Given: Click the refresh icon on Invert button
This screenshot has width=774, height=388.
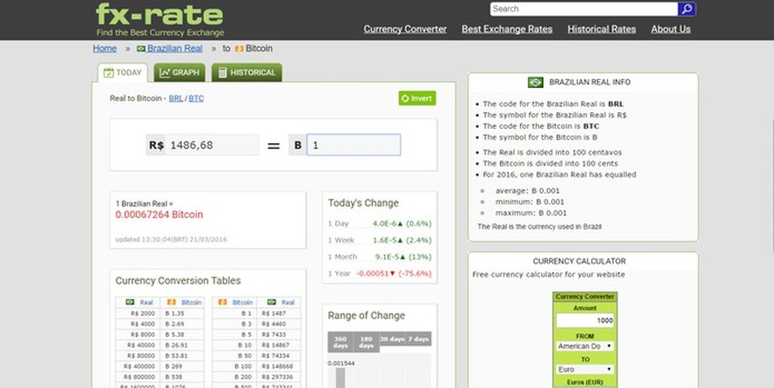Looking at the screenshot, I should 406,98.
